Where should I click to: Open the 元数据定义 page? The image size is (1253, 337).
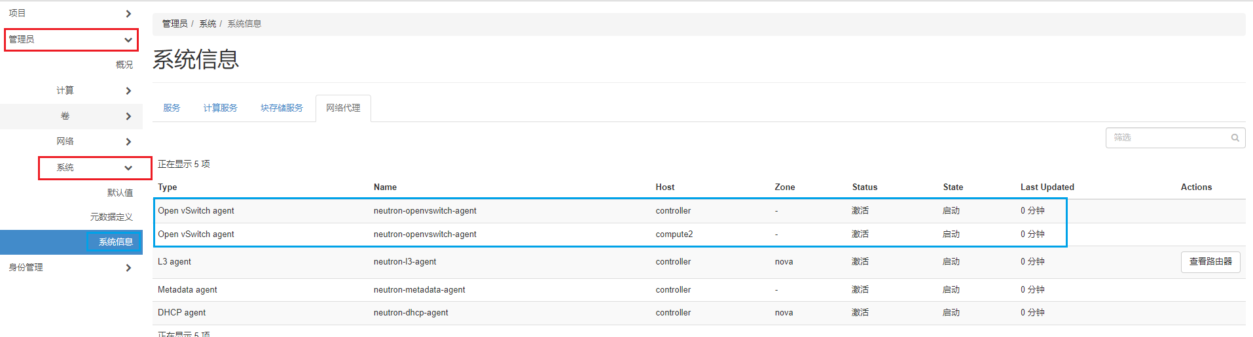[111, 217]
